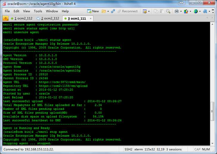Click the Paste toolbar icon

tap(162, 11)
